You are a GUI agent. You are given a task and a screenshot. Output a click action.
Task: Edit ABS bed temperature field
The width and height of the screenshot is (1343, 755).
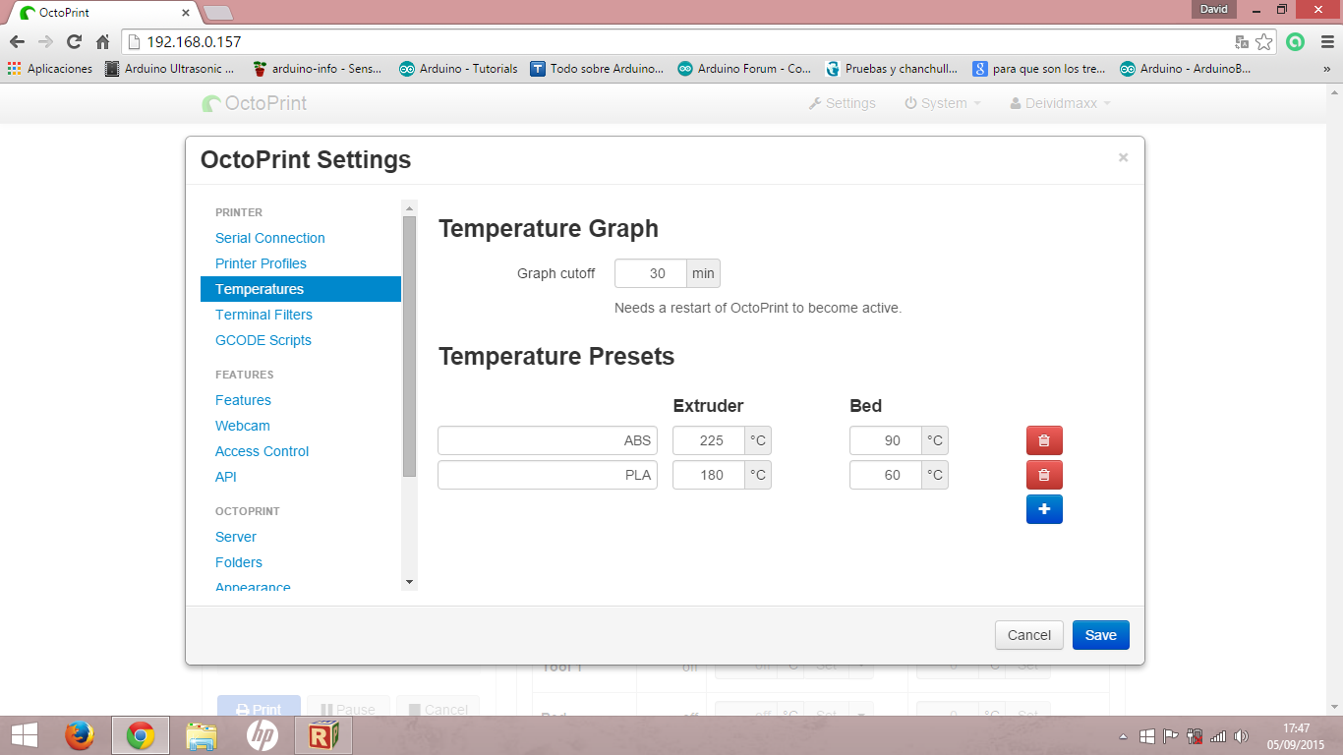886,440
